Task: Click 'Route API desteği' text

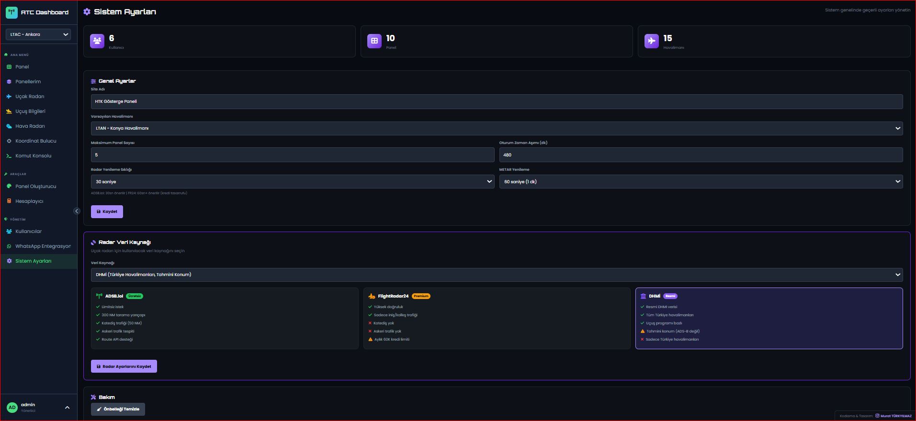Action: (x=117, y=340)
